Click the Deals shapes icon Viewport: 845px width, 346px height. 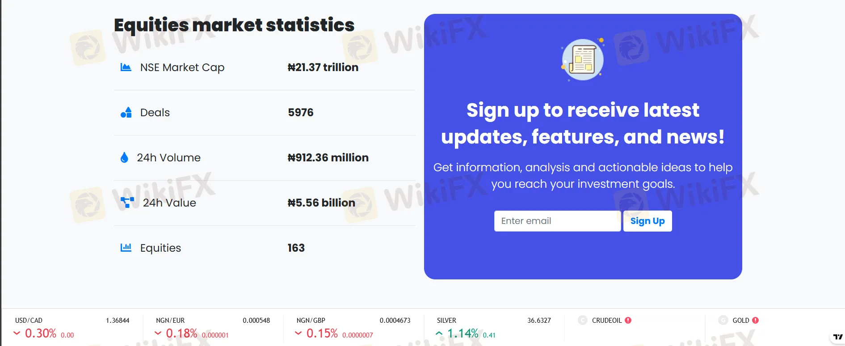(126, 113)
